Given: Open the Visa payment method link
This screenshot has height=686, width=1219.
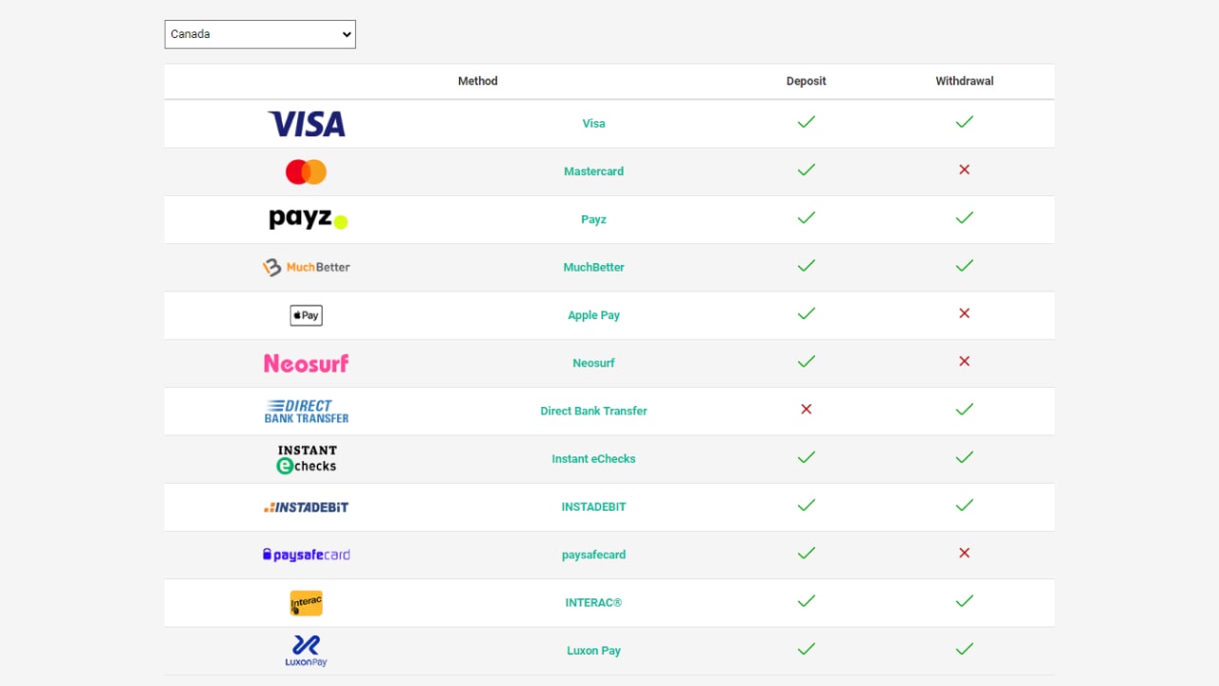Looking at the screenshot, I should click(x=593, y=124).
